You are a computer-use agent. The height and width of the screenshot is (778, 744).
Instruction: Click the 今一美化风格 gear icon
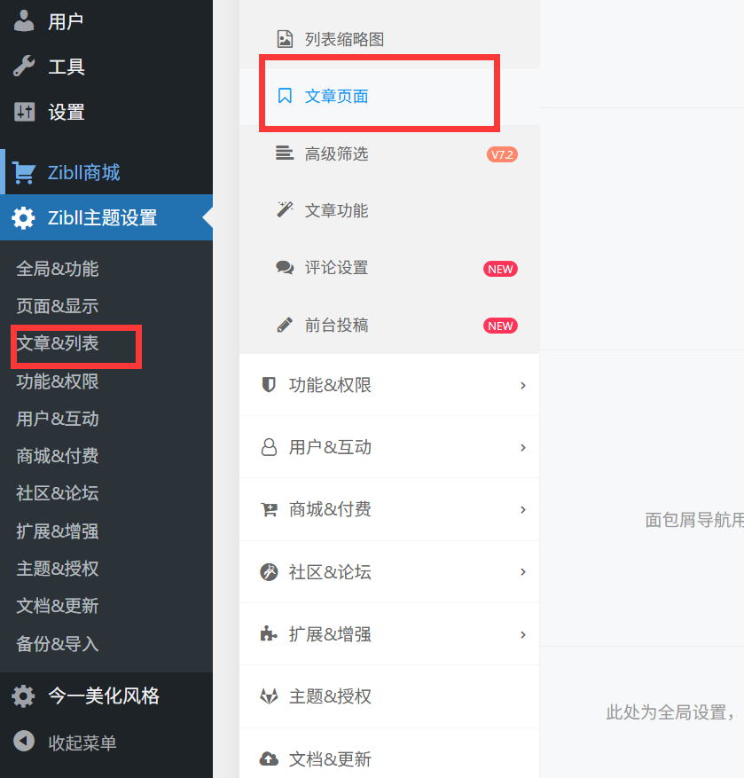coord(23,696)
